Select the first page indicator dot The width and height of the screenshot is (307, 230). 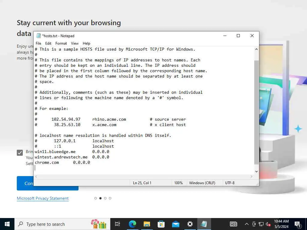[x=96, y=198]
